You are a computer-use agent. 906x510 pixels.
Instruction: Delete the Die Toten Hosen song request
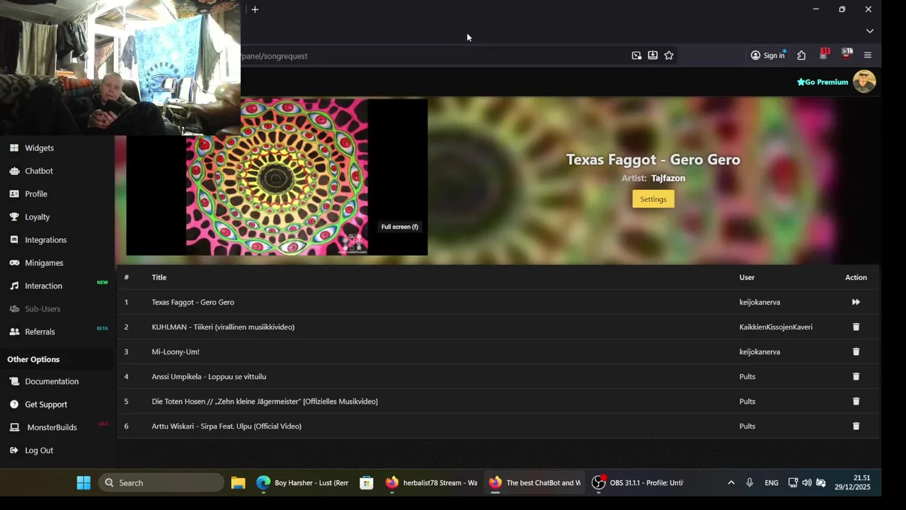point(856,402)
